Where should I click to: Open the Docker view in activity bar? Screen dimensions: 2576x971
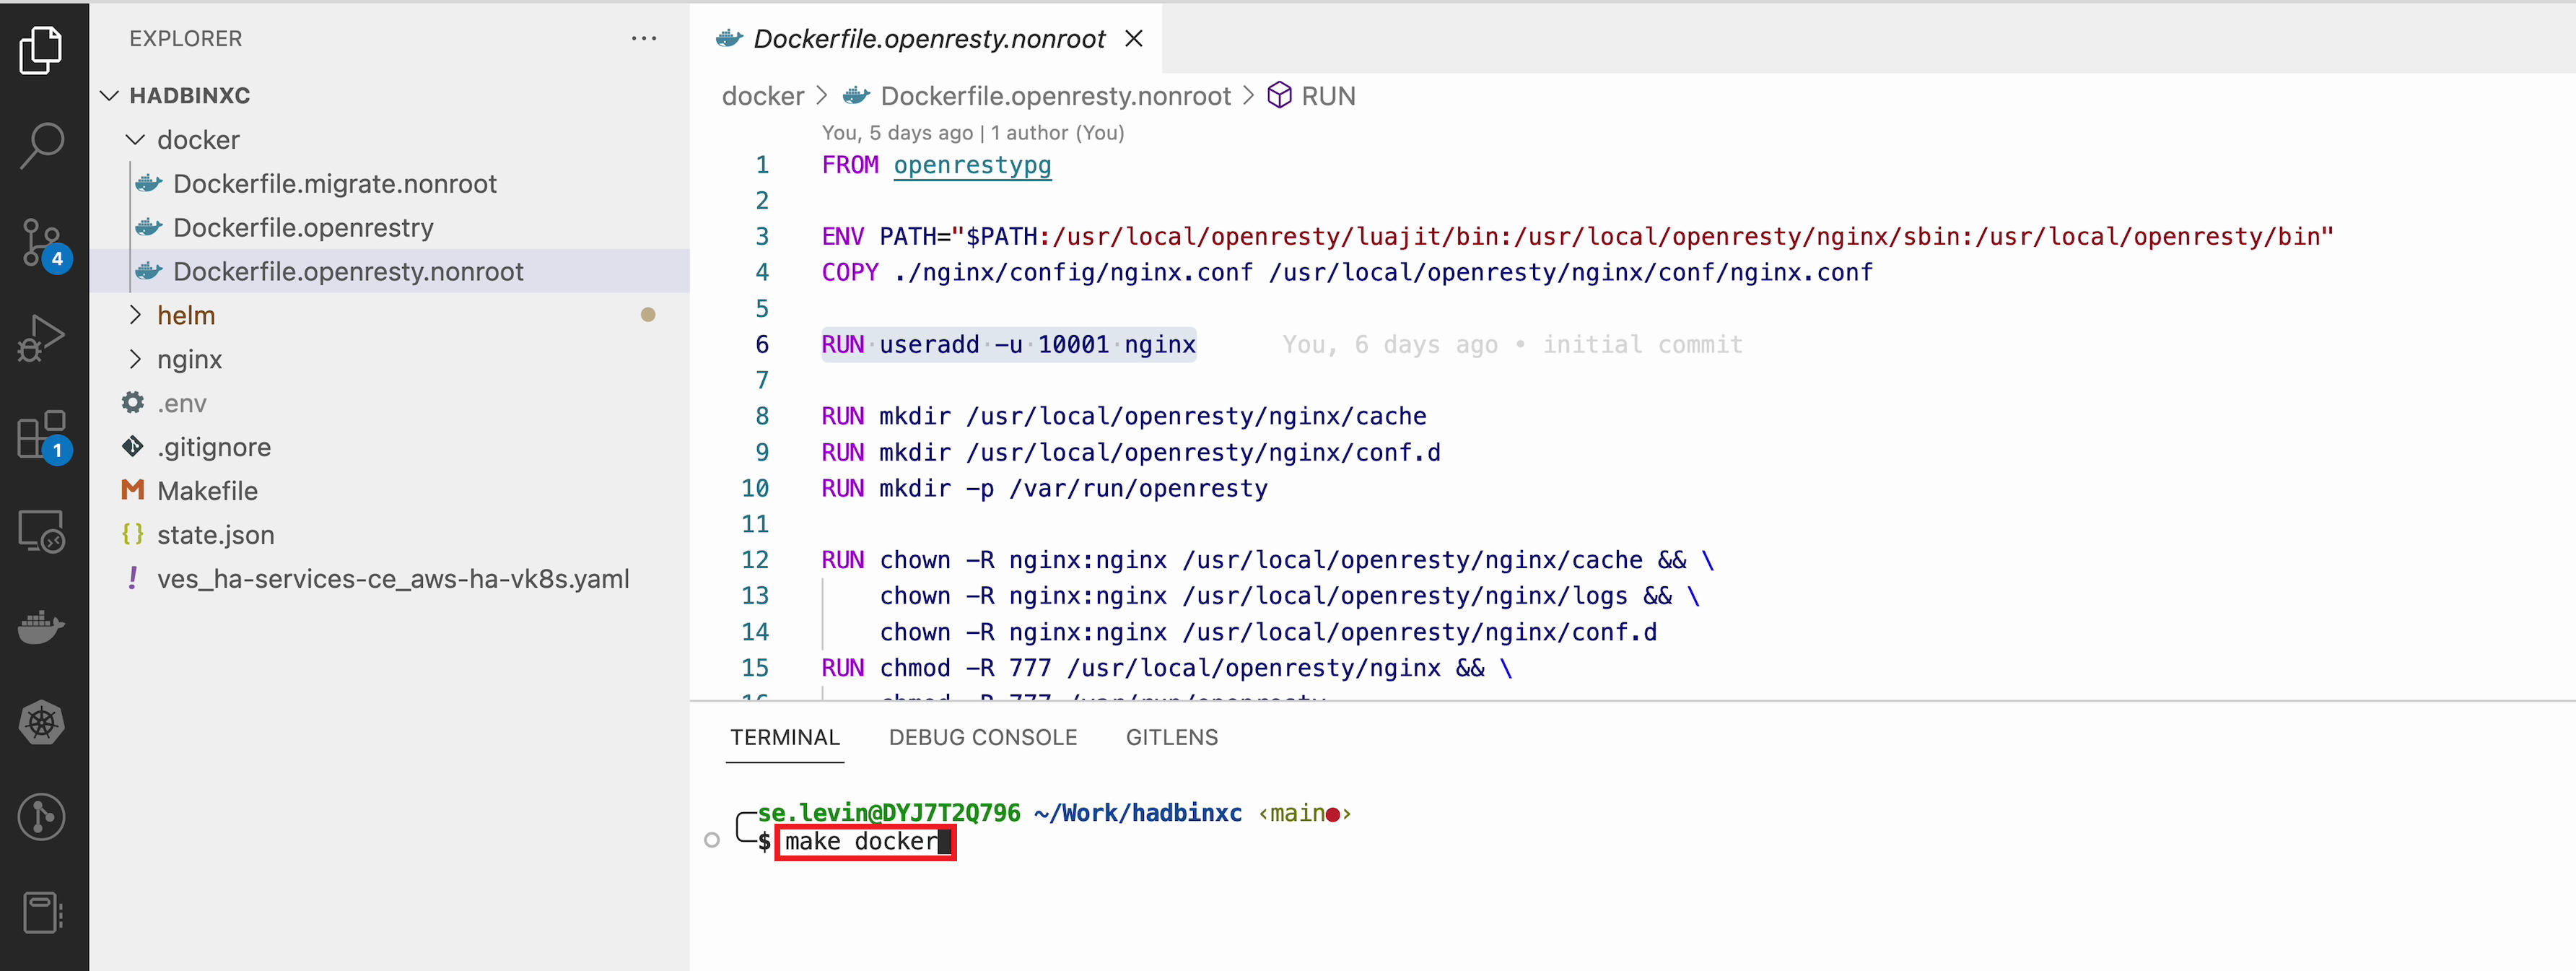[x=41, y=626]
